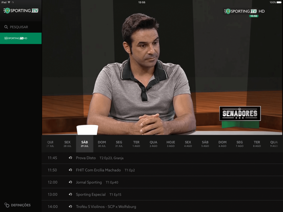Image resolution: width=283 pixels, height=212 pixels.
Task: Click the T2 Ep23, Granja episode label
Action: click(112, 158)
